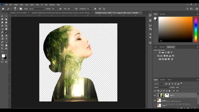
Task: Open the Paragraph panel icon in collapsed dock
Action: pyautogui.click(x=150, y=38)
